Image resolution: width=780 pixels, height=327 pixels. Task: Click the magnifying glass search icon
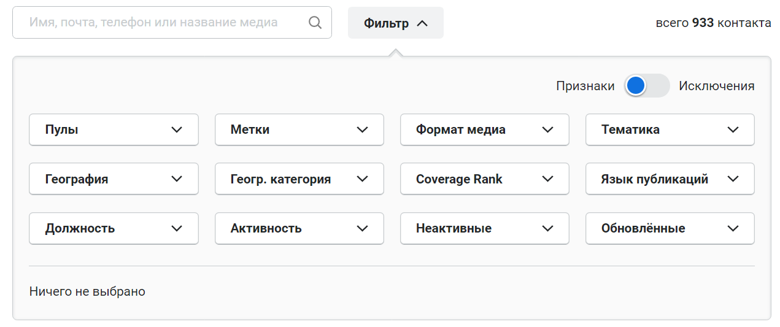tap(315, 23)
